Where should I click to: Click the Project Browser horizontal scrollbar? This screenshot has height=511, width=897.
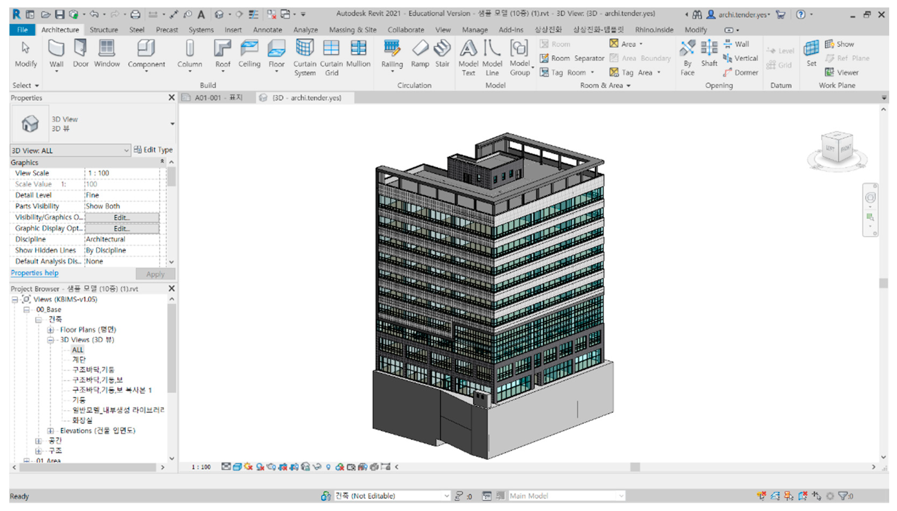[x=88, y=467]
